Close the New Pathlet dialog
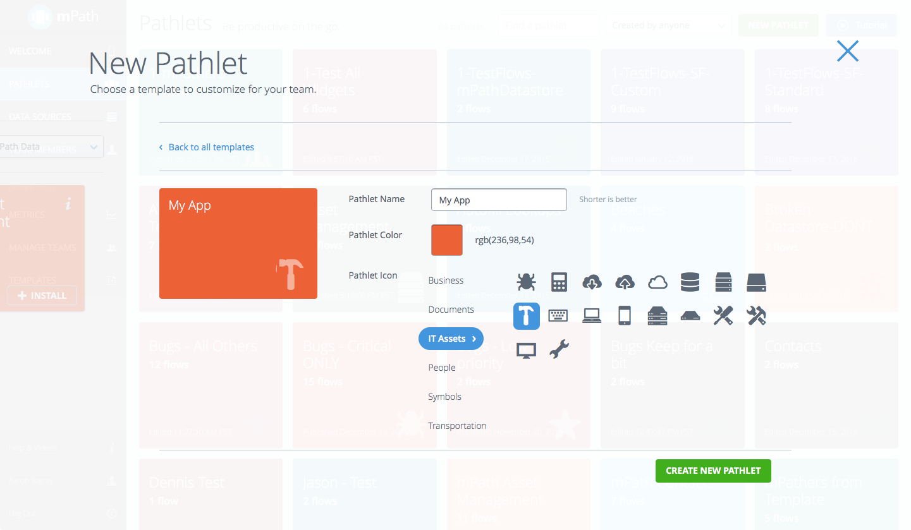The width and height of the screenshot is (911, 530). tap(847, 51)
